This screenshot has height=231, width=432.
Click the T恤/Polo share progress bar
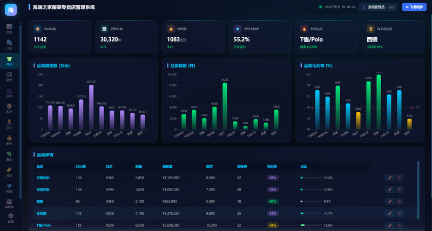coord(311,225)
